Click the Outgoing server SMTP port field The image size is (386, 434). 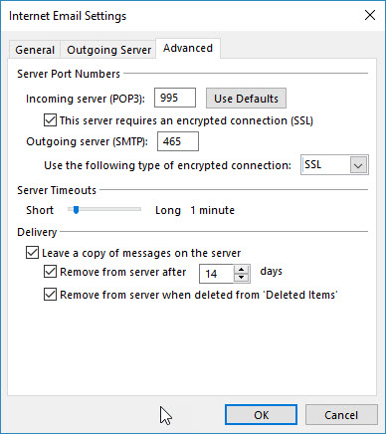178,141
